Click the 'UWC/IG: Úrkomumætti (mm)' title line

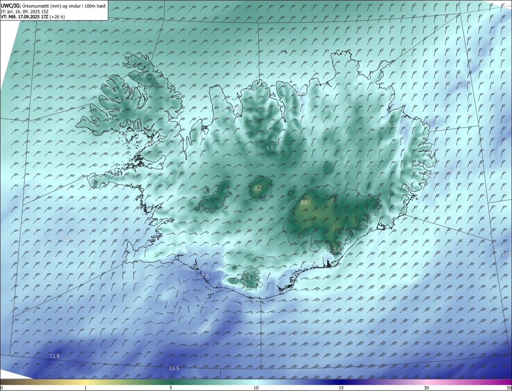tap(53, 6)
